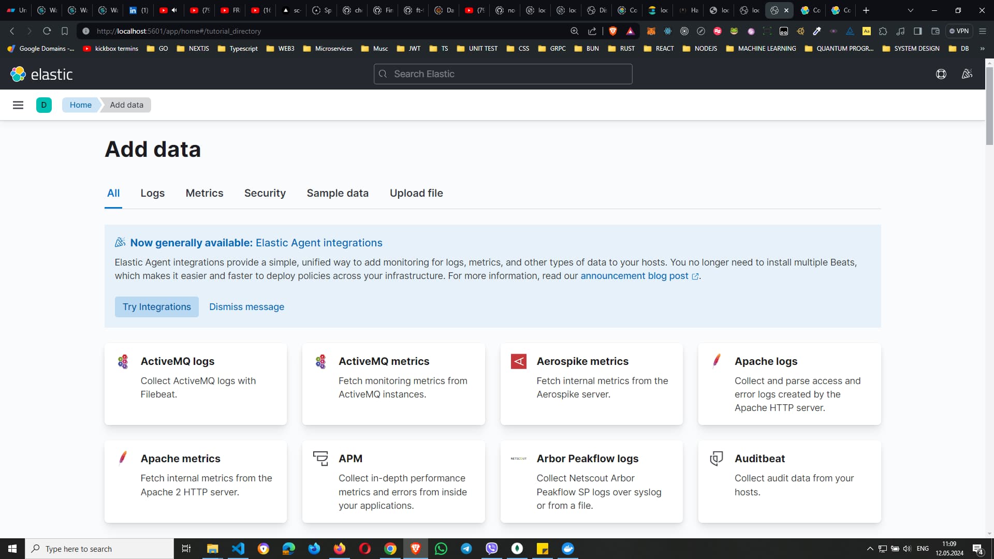This screenshot has height=559, width=994.
Task: Click the 'D' space avatar badge
Action: coord(43,105)
